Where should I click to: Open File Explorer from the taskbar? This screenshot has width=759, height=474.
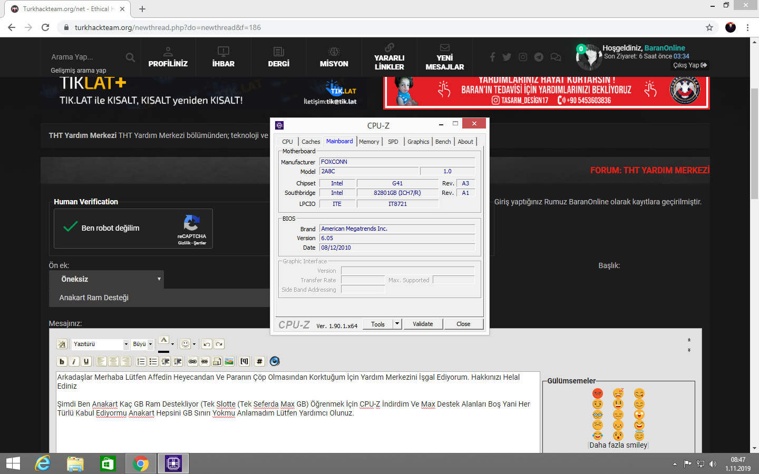(x=75, y=463)
